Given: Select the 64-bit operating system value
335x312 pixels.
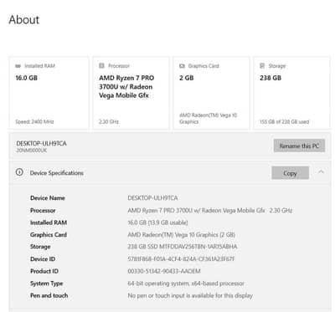Looking at the screenshot, I should click(186, 284).
